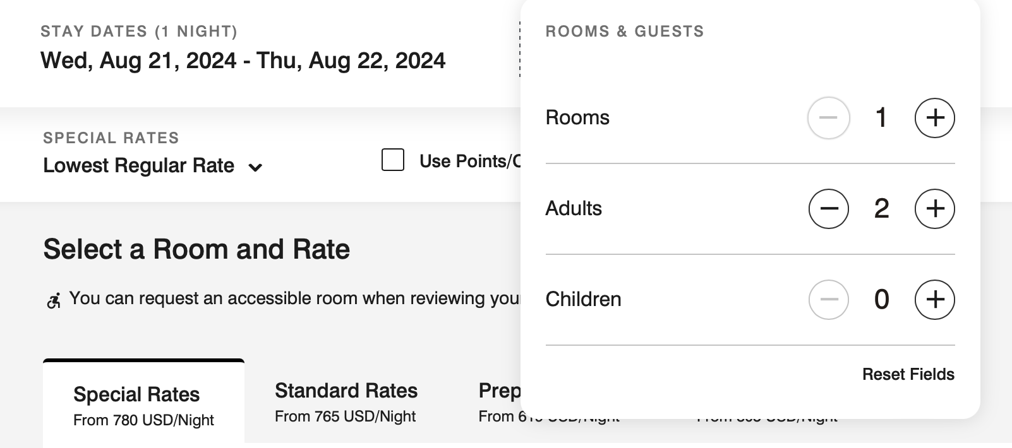1012x448 pixels.
Task: Switch to the Special Rates tab
Action: click(x=143, y=404)
